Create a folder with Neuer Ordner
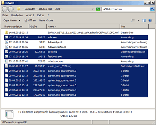The width and height of the screenshot is (156, 125). (46, 20)
